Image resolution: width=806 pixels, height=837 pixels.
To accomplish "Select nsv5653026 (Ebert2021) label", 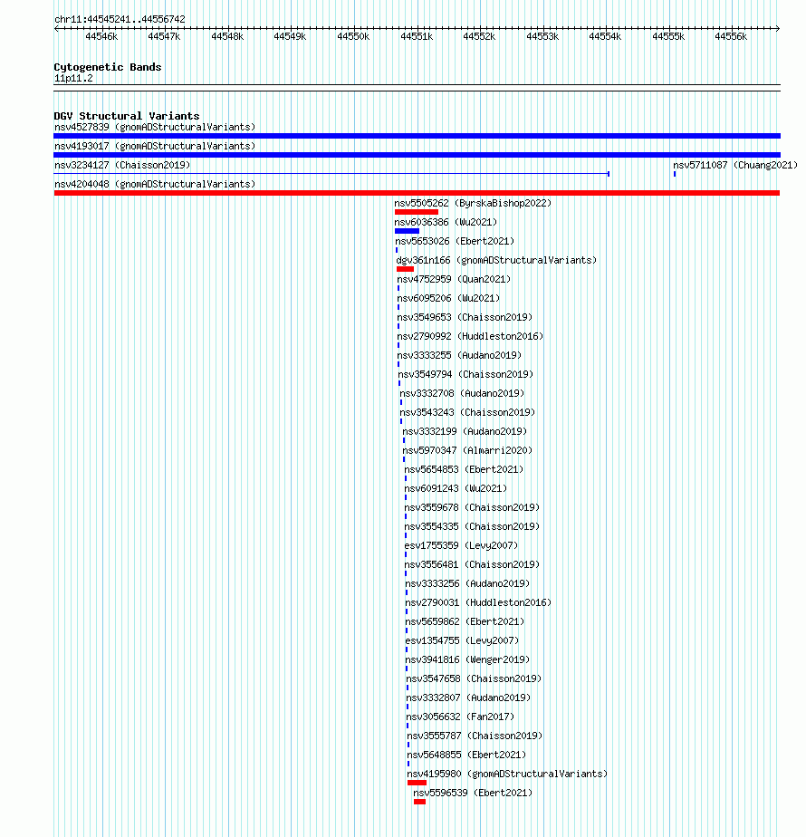I will click(455, 241).
